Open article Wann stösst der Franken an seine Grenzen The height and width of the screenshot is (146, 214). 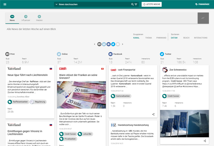tap(78, 77)
